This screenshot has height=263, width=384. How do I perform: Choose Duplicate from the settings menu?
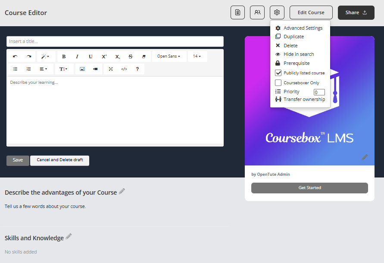290,37
